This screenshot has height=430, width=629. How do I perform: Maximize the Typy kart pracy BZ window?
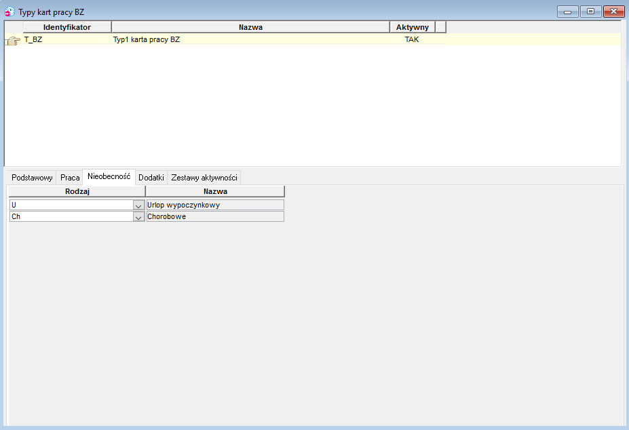(x=590, y=12)
